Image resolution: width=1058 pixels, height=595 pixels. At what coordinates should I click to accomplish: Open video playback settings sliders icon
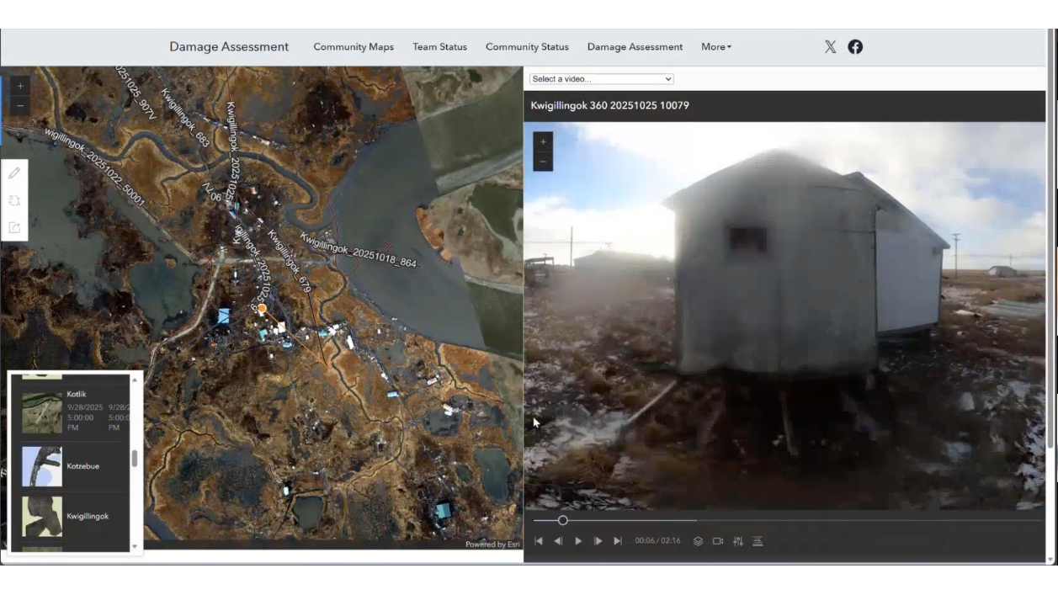[736, 541]
